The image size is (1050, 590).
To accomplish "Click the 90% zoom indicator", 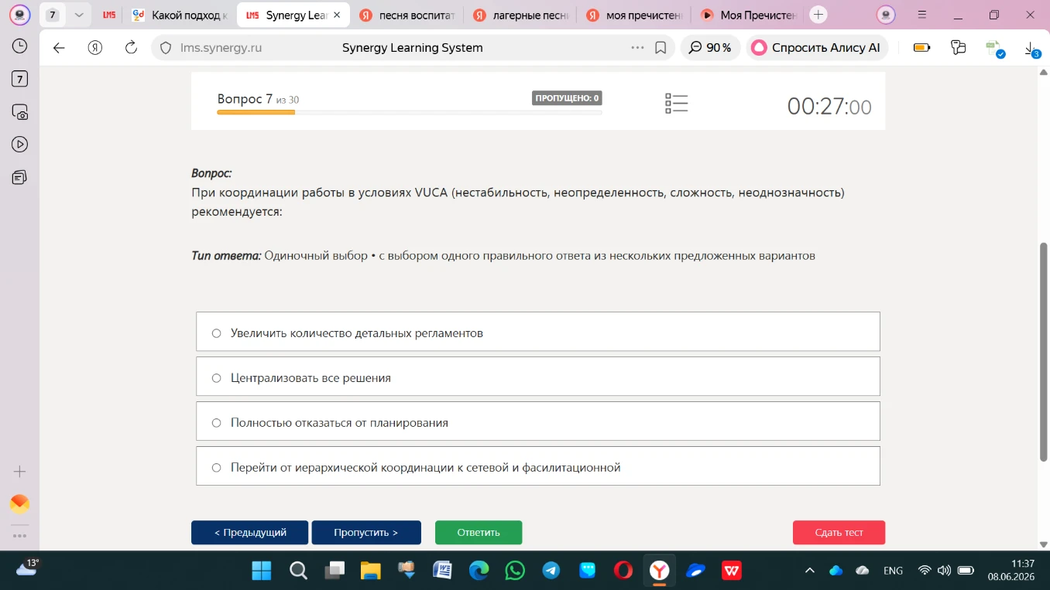I will pyautogui.click(x=710, y=48).
